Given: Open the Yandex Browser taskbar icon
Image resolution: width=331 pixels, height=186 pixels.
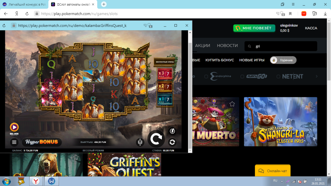Looking at the screenshot, I should tap(36, 181).
